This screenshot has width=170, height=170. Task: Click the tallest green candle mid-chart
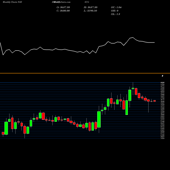click(99, 119)
